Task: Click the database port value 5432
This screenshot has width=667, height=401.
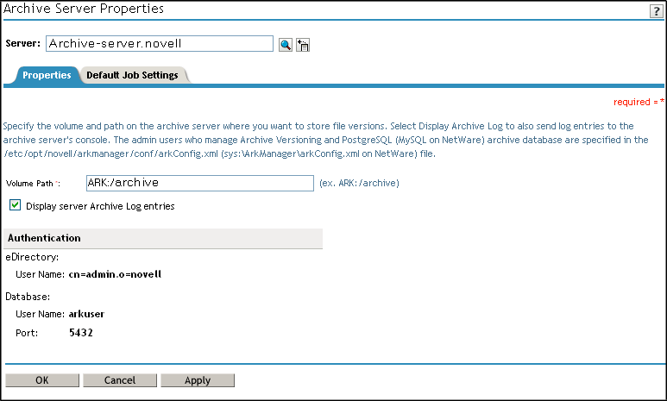Action: pyautogui.click(x=81, y=332)
